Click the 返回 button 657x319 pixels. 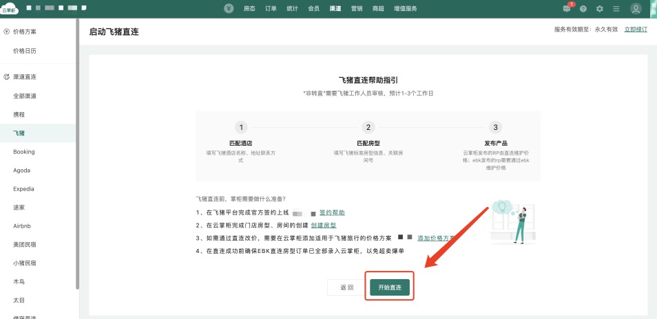point(346,287)
